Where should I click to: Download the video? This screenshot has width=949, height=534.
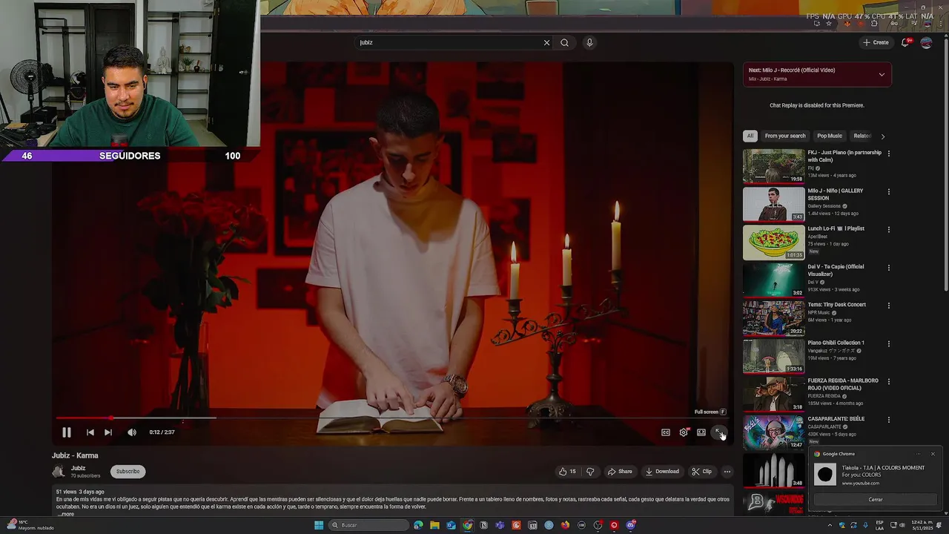pos(662,472)
